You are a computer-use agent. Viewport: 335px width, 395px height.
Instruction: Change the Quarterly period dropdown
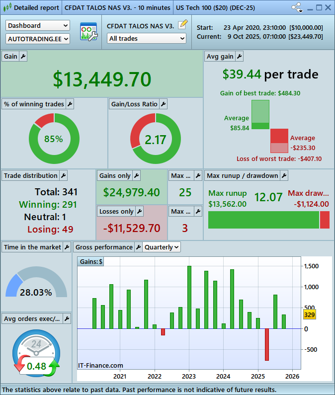(162, 247)
